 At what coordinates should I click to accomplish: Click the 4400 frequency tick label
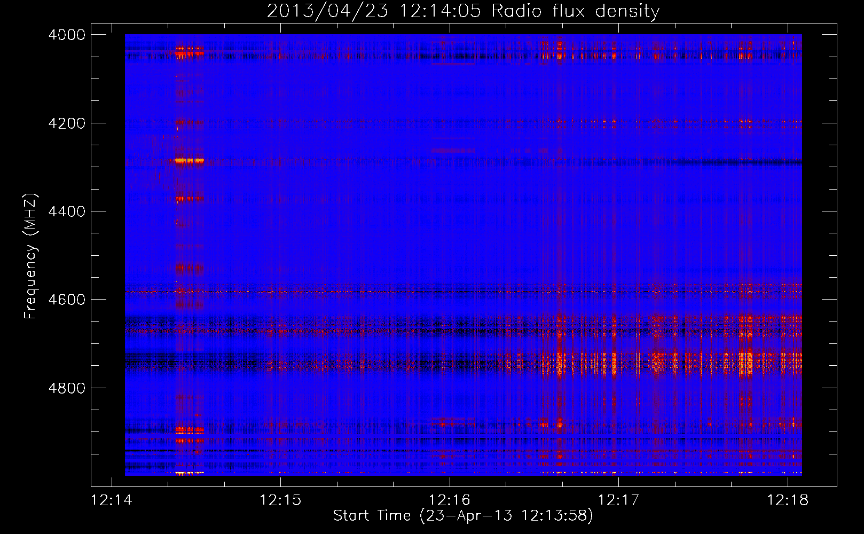pyautogui.click(x=67, y=211)
